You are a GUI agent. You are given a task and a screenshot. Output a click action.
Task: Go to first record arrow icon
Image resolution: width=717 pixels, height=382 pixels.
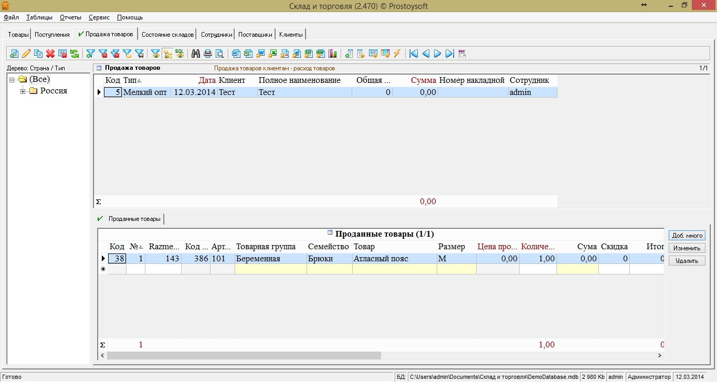pyautogui.click(x=413, y=54)
